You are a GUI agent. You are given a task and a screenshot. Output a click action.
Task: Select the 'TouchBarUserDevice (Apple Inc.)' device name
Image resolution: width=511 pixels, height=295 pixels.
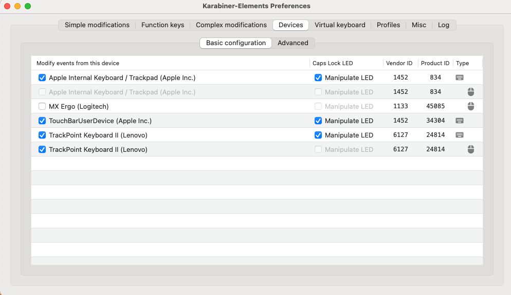click(100, 121)
